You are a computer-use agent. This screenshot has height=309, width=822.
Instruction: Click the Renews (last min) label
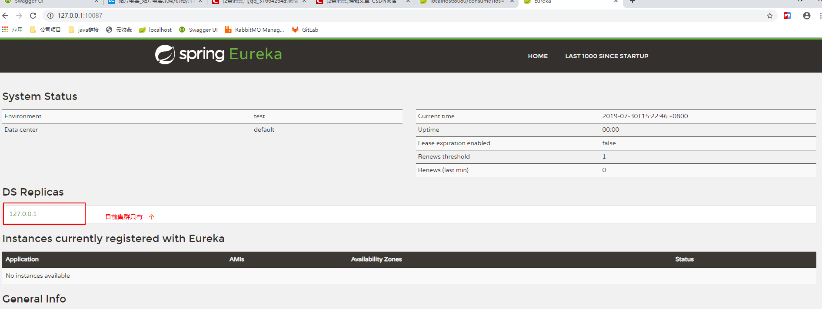[x=443, y=170]
